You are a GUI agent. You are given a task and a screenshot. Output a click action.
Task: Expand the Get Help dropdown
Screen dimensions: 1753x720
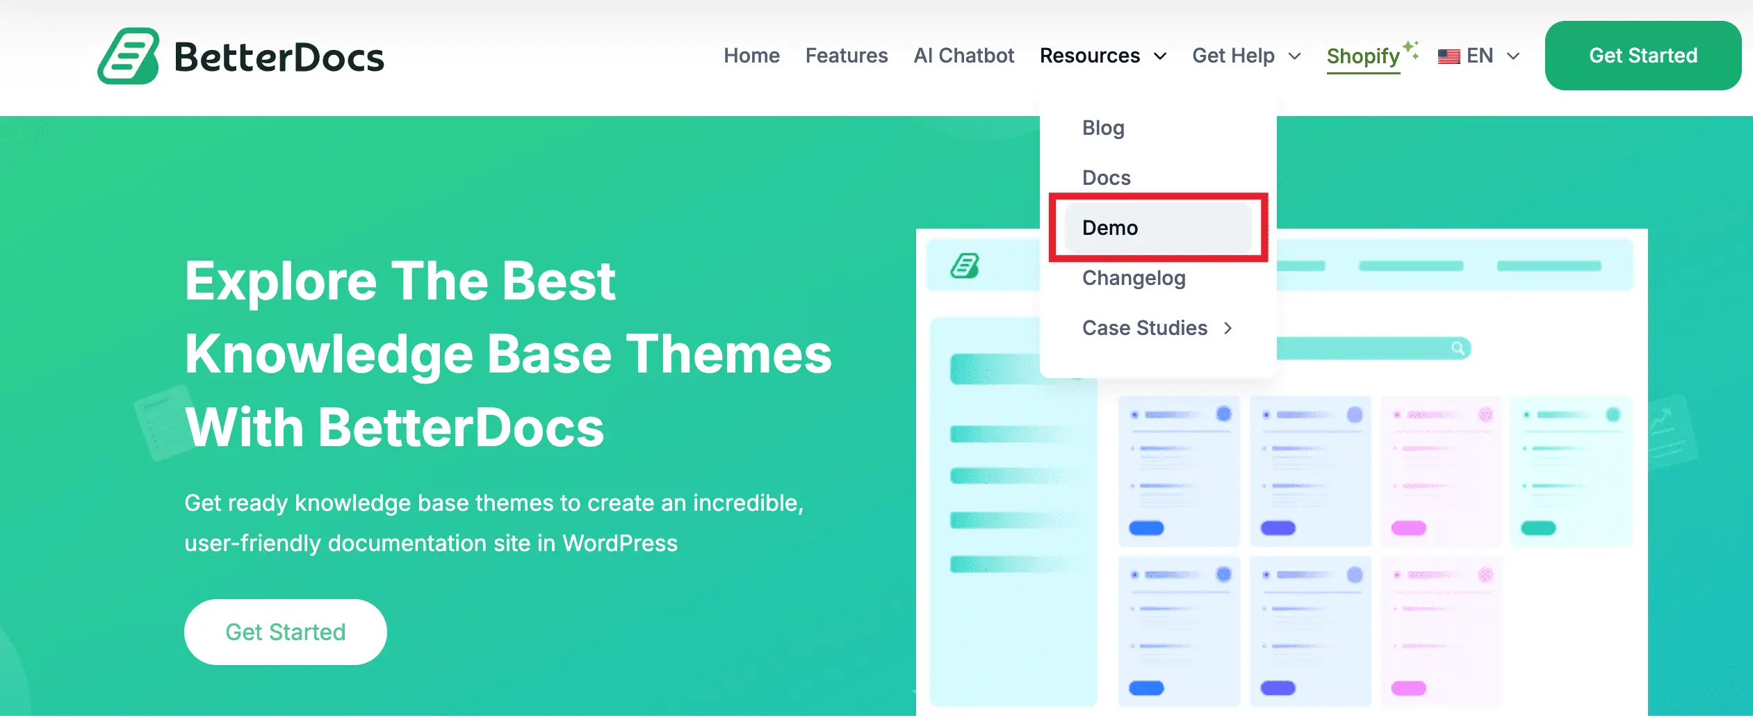pyautogui.click(x=1246, y=56)
